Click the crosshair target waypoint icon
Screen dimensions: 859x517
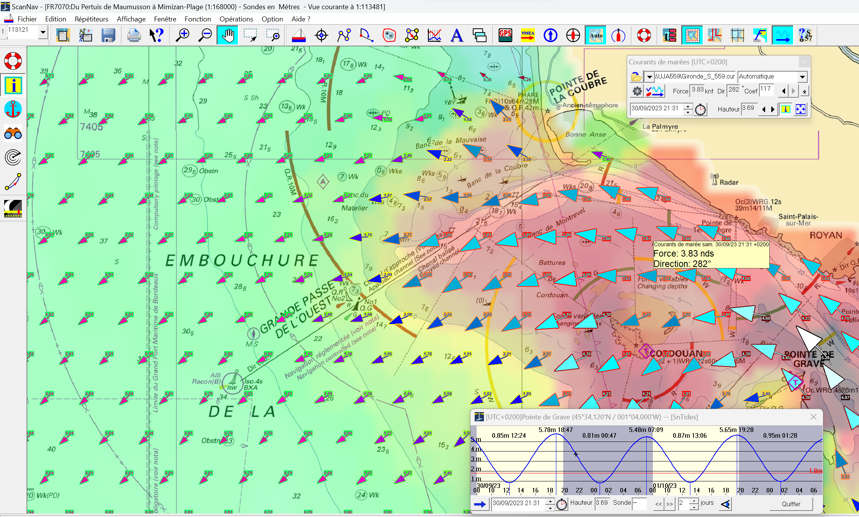(321, 35)
